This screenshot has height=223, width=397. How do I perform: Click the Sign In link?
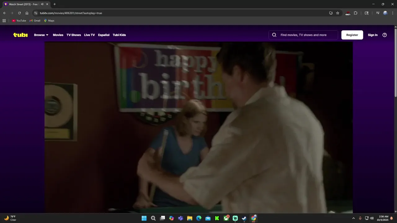pos(372,35)
